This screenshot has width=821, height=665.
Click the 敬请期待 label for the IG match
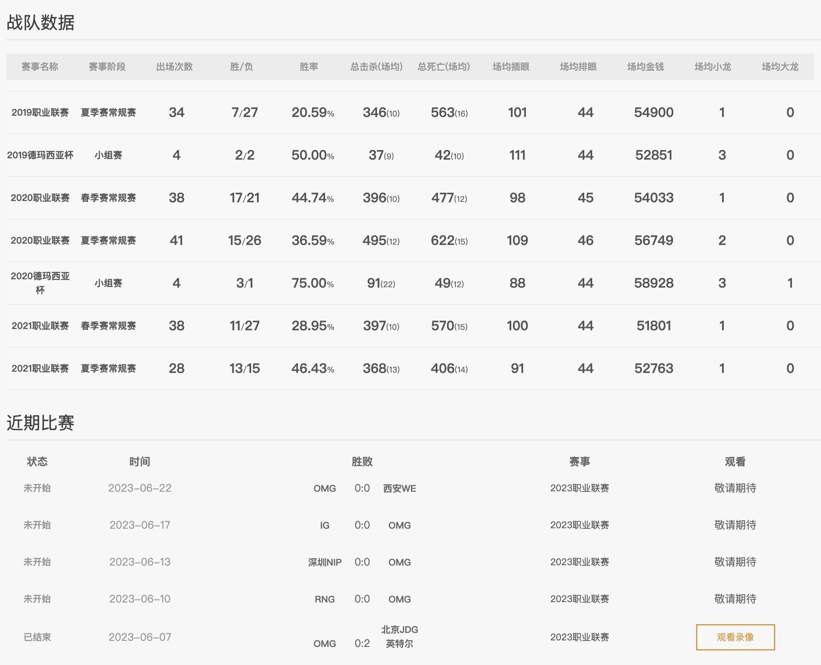point(736,525)
